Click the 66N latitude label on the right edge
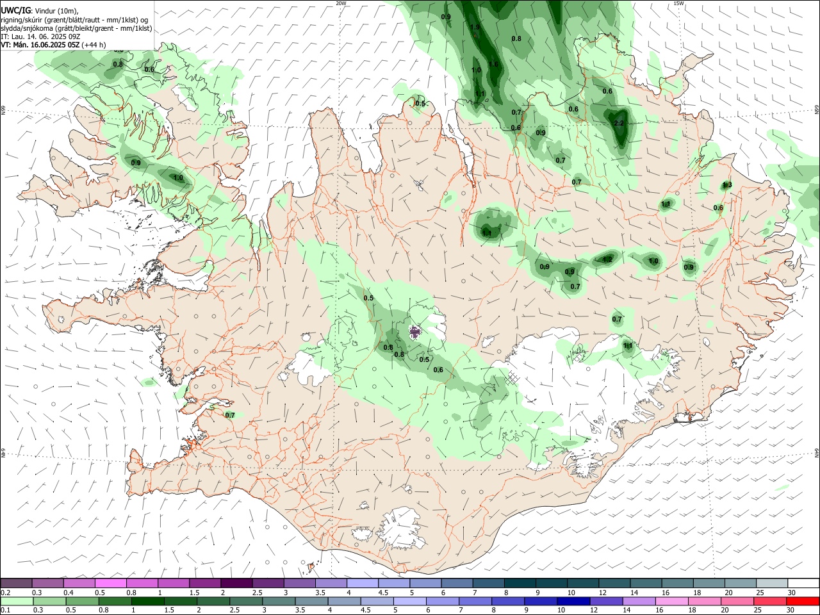 (817, 111)
